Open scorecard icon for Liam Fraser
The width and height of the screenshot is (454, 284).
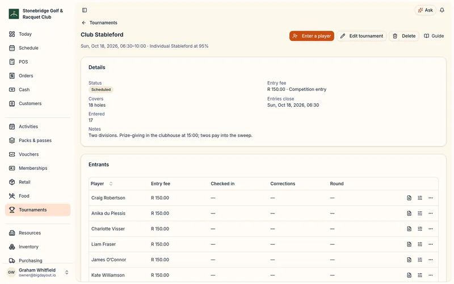(409, 244)
